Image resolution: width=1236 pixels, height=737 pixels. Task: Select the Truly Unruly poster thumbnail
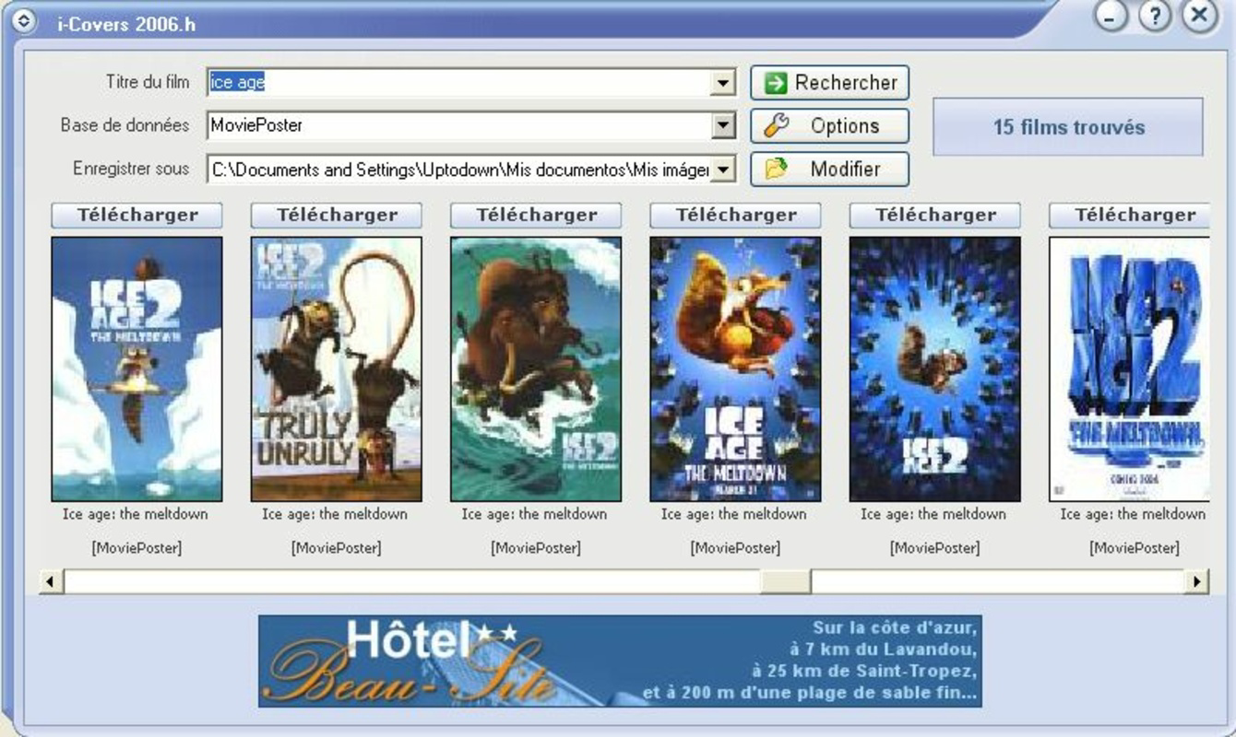337,369
